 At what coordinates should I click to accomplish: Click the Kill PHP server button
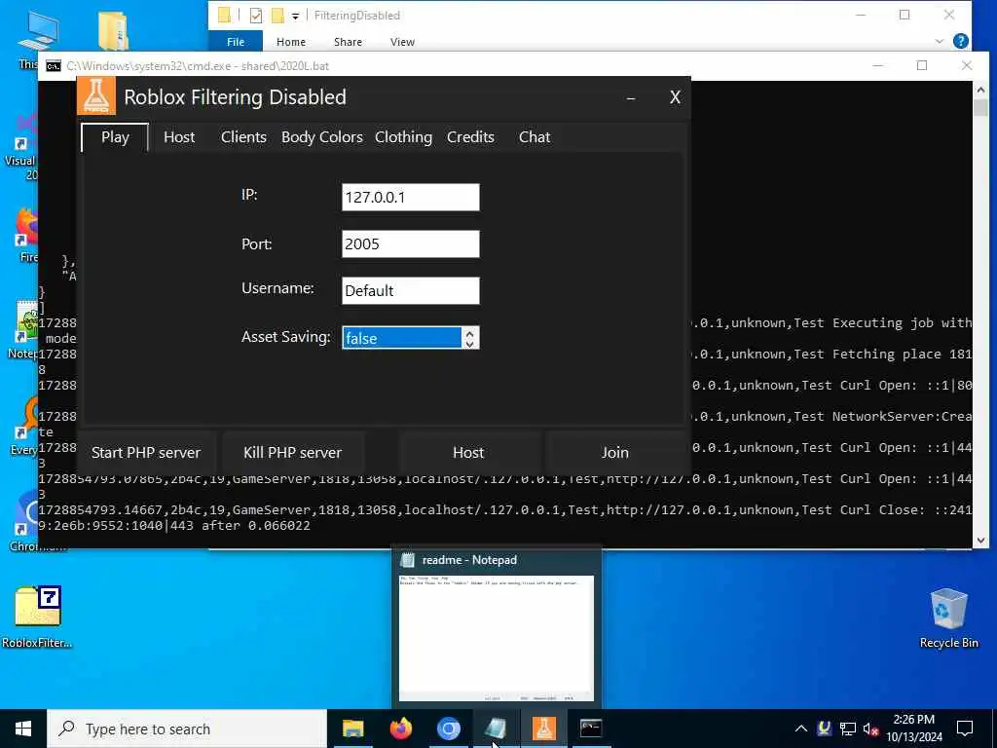click(292, 452)
